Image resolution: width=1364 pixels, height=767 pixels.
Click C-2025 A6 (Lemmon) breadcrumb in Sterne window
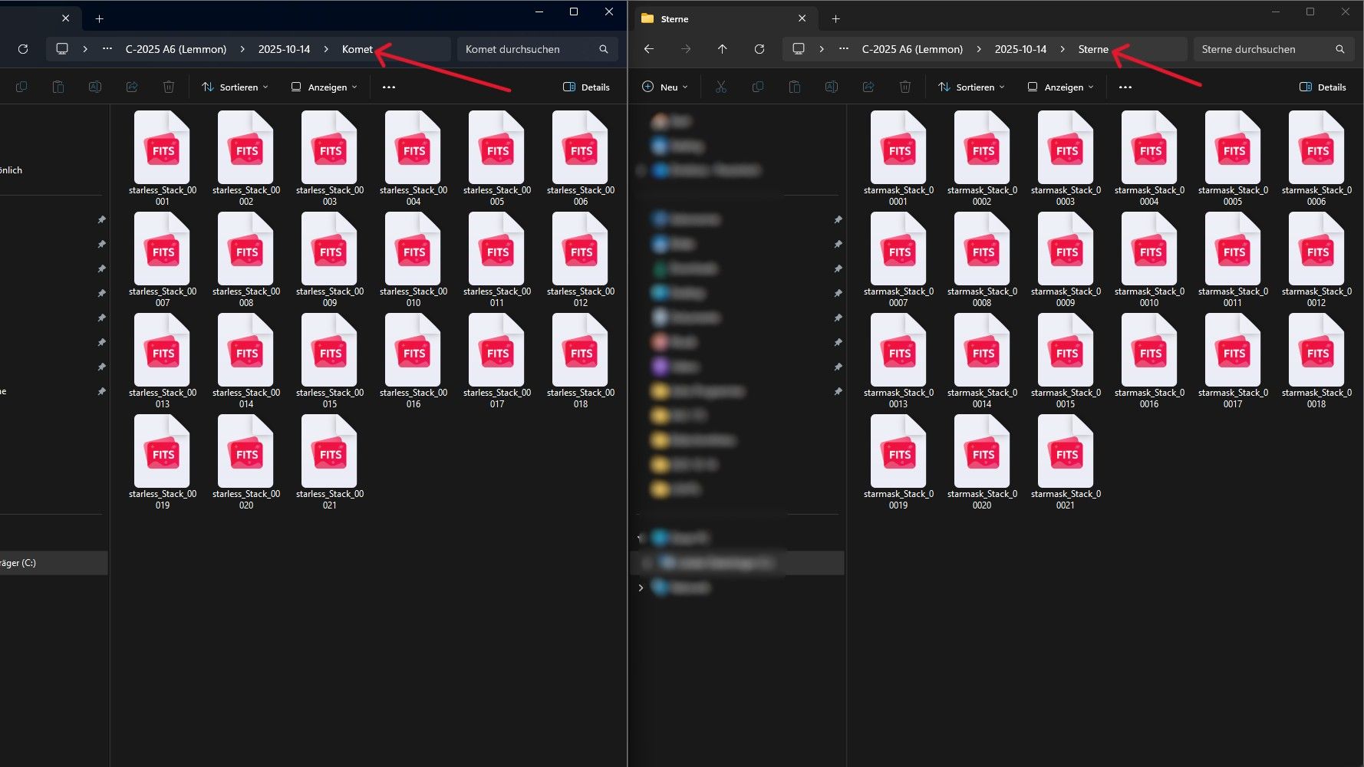[912, 49]
